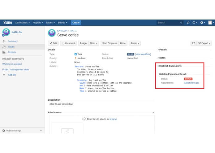The width and height of the screenshot is (215, 153).
Task: Click the Katalon Execution Result heading
Action: click(173, 74)
